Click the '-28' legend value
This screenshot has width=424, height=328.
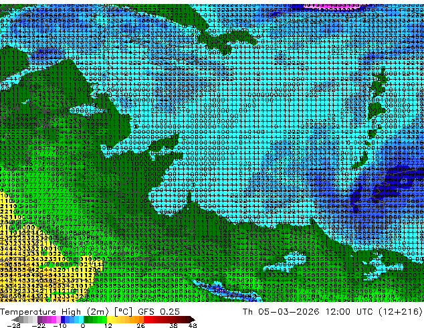tap(13, 325)
